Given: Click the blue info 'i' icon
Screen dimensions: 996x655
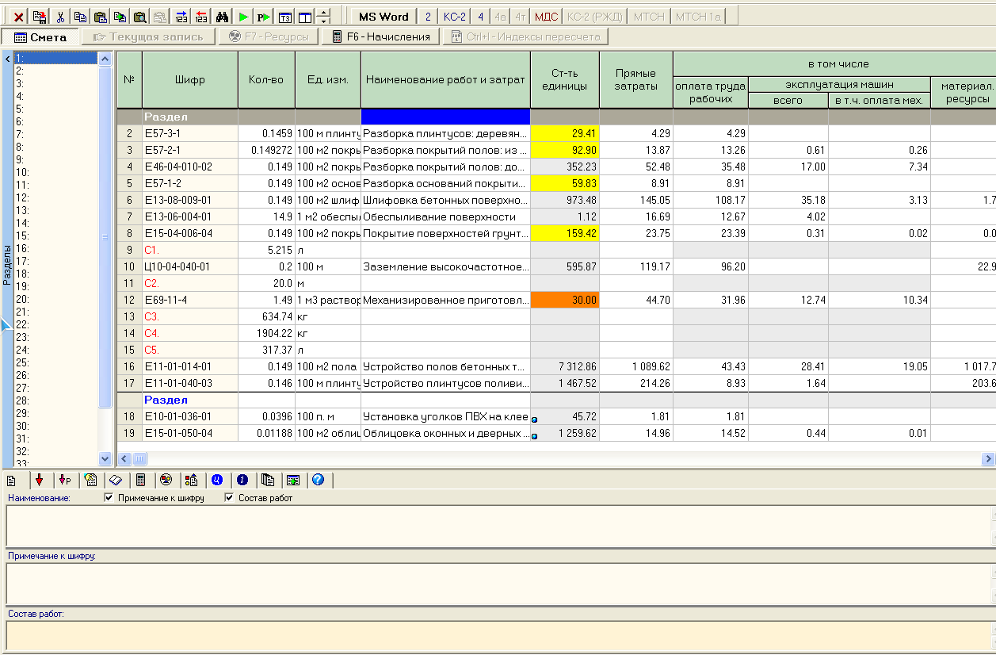Looking at the screenshot, I should pos(242,480).
